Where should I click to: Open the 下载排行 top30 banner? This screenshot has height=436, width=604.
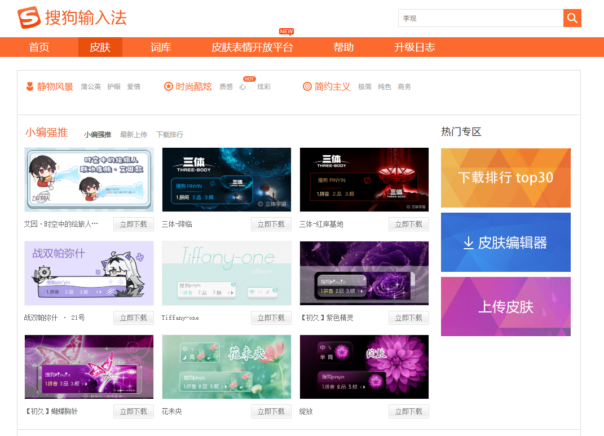pyautogui.click(x=506, y=178)
